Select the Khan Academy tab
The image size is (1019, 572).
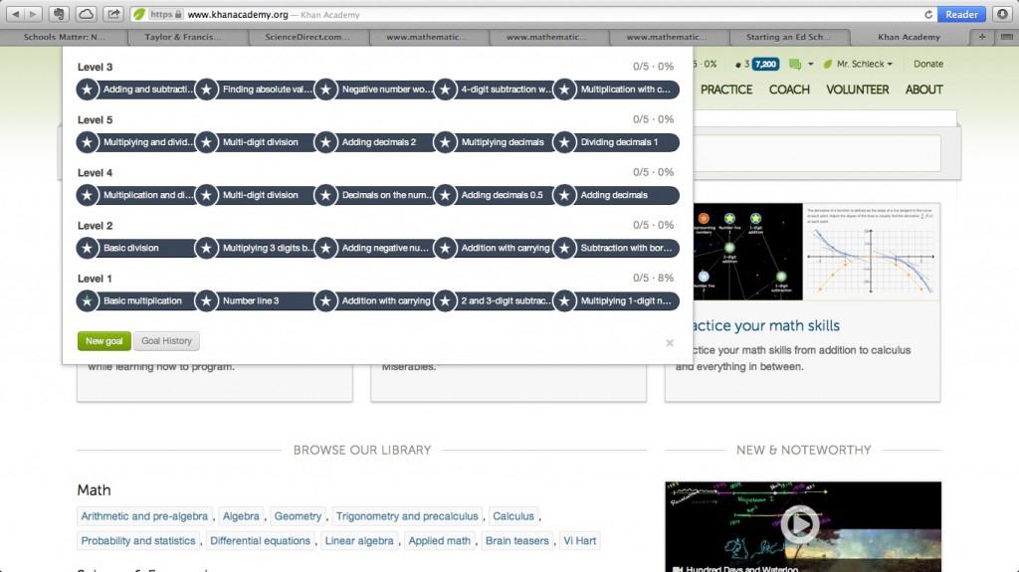(x=909, y=37)
